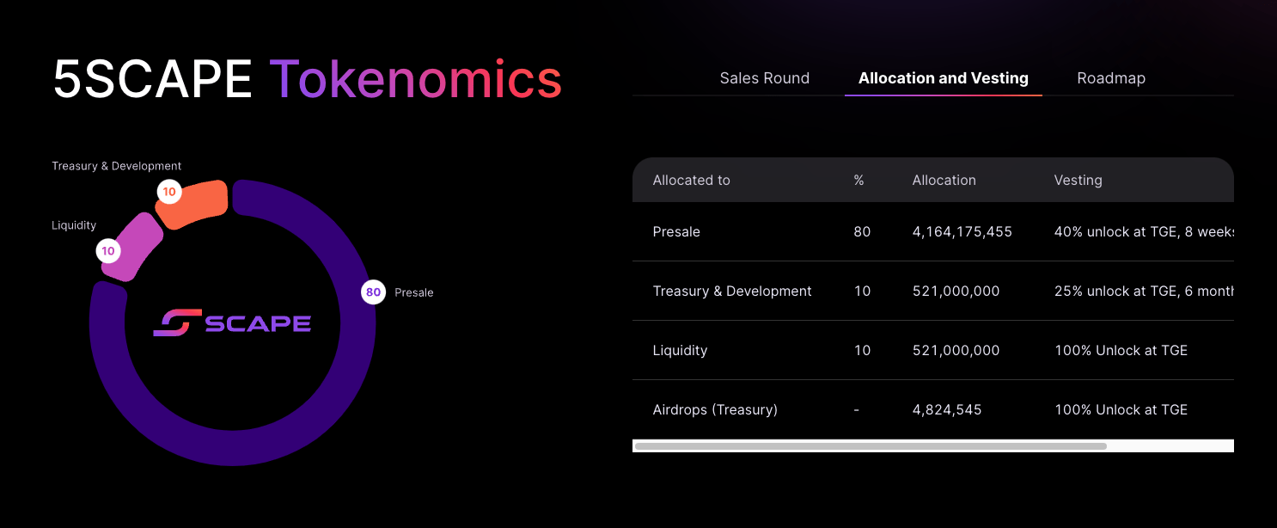Screen dimensions: 1277x528
Task: Click the orange 10 badge for Treasury & Development
Action: coord(169,192)
